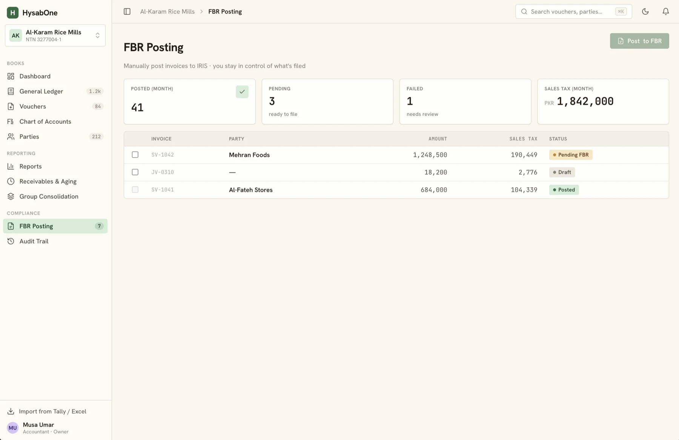Image resolution: width=679 pixels, height=440 pixels.
Task: Click the Draft status badge
Action: [562, 172]
